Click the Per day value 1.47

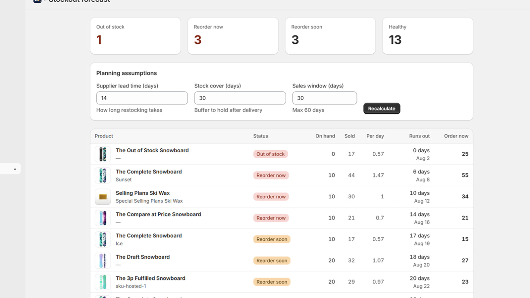378,175
